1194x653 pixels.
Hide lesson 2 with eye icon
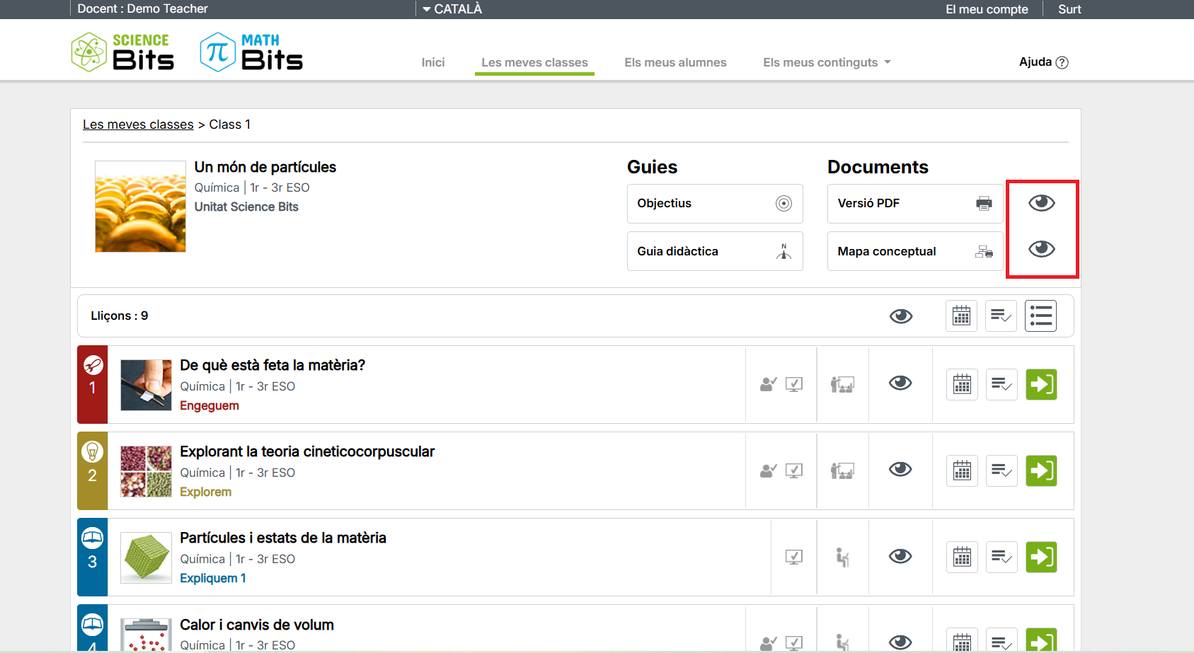tap(900, 470)
